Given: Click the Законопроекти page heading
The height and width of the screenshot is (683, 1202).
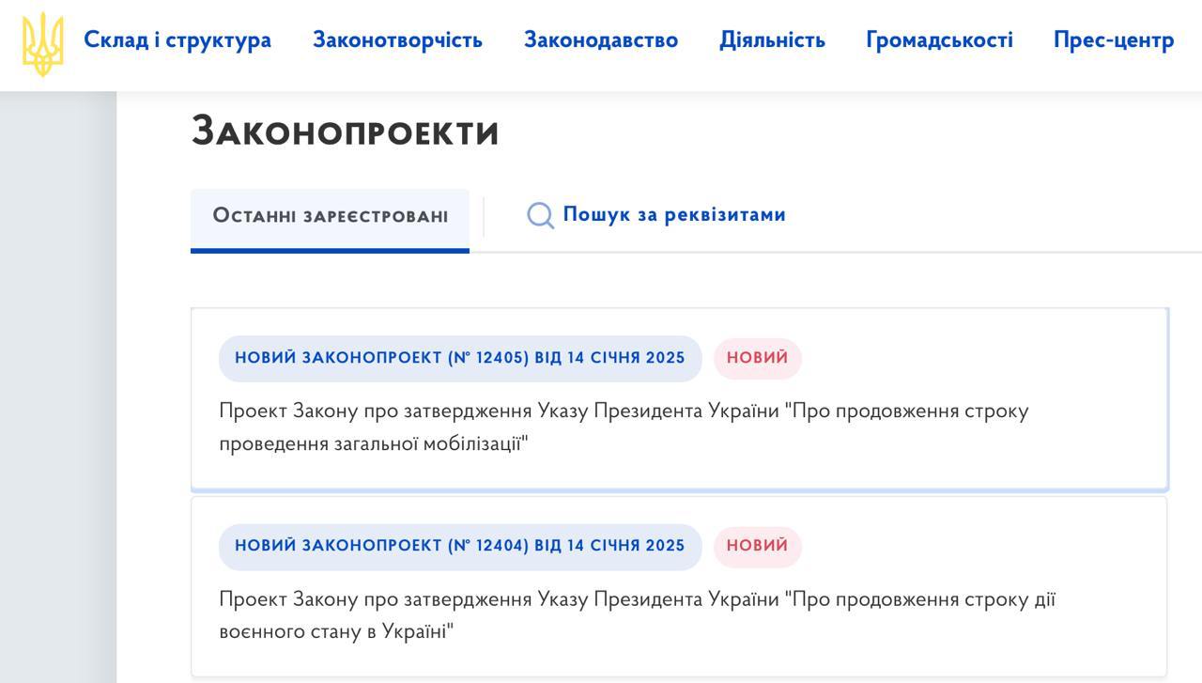Looking at the screenshot, I should point(345,132).
